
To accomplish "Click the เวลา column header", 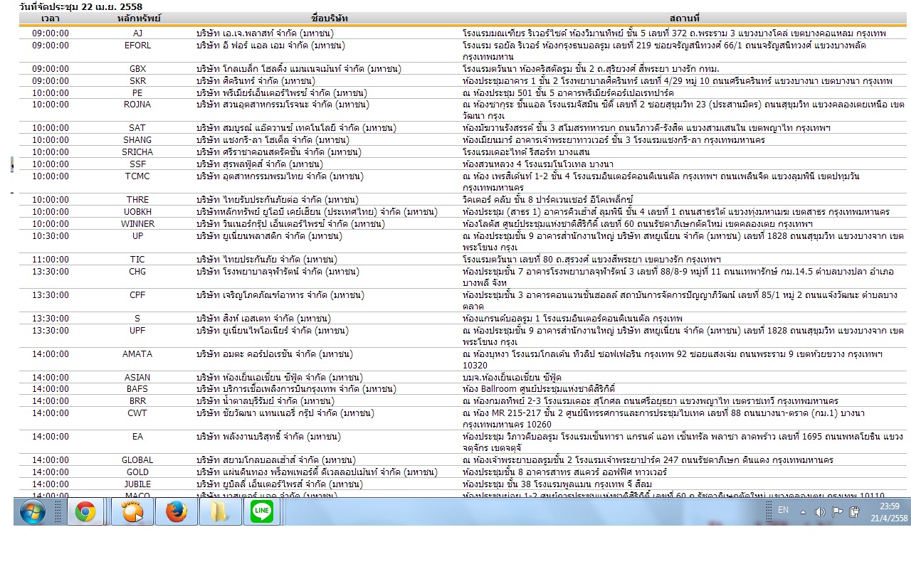I will 51,18.
